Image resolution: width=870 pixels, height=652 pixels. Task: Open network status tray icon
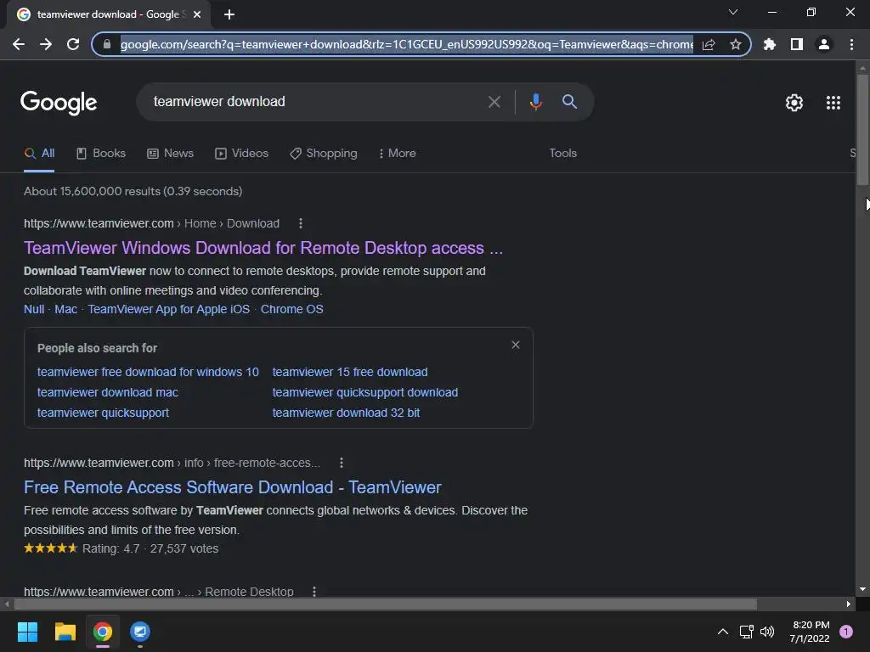click(746, 632)
